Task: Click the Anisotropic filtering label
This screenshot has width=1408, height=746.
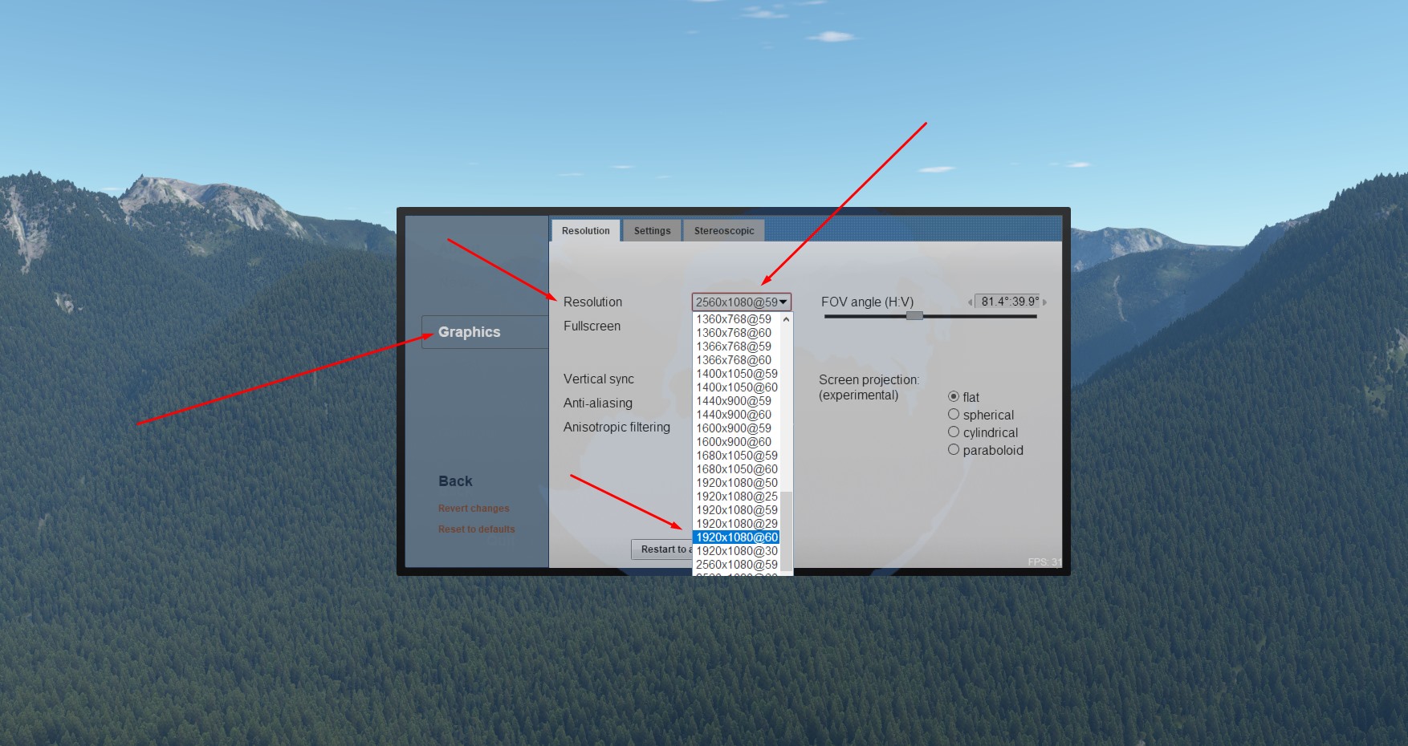Action: [x=617, y=427]
